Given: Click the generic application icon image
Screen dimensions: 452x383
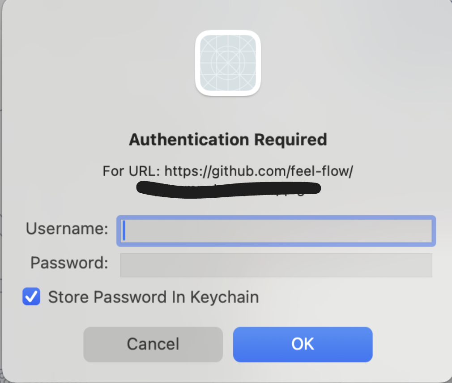Looking at the screenshot, I should click(228, 63).
